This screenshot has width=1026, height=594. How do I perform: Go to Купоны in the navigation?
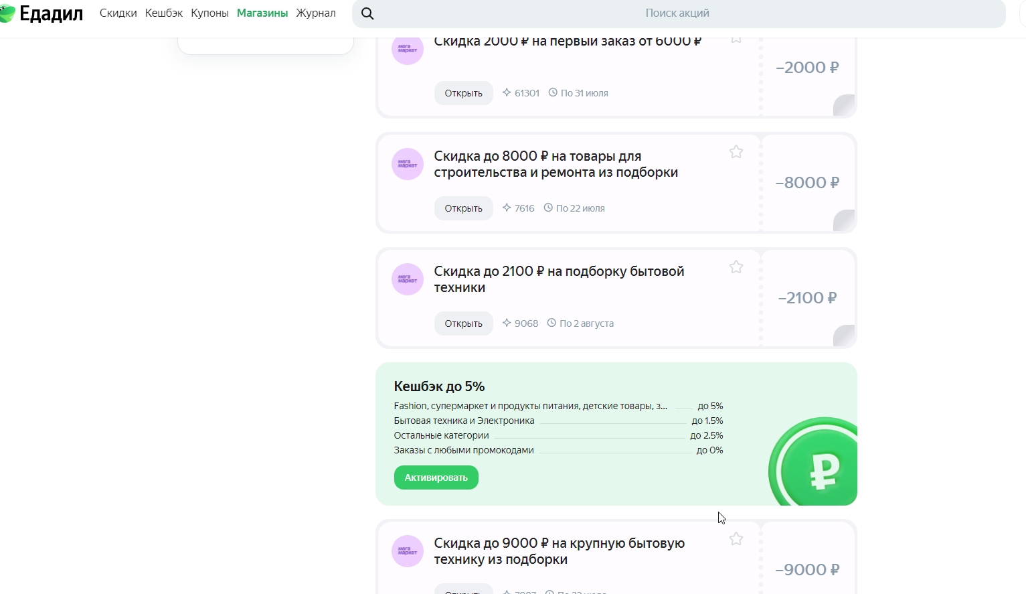209,13
